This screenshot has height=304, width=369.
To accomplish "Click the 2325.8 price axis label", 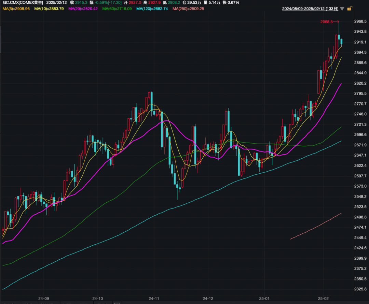I will (x=360, y=289).
